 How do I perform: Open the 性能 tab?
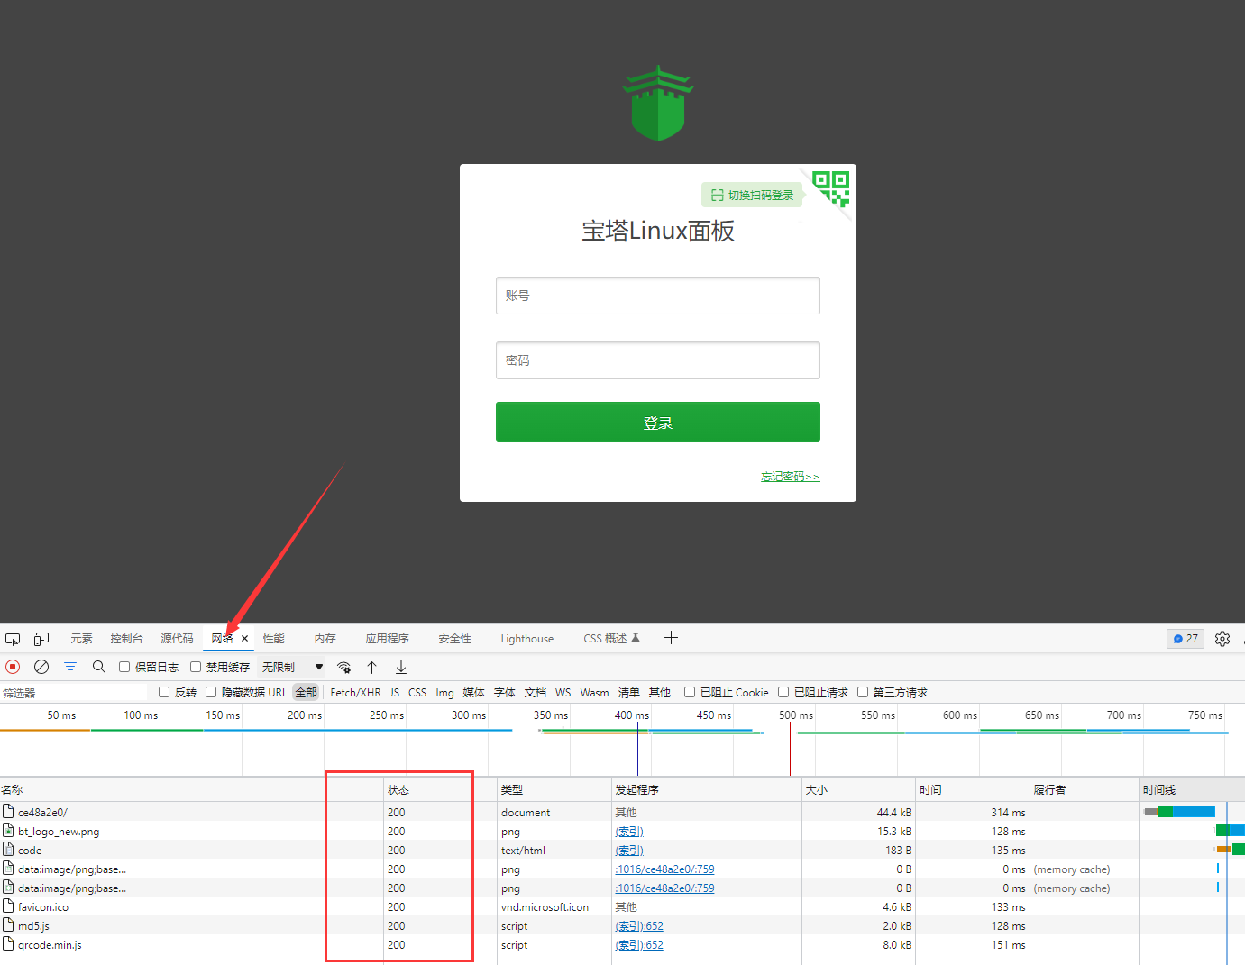(273, 639)
